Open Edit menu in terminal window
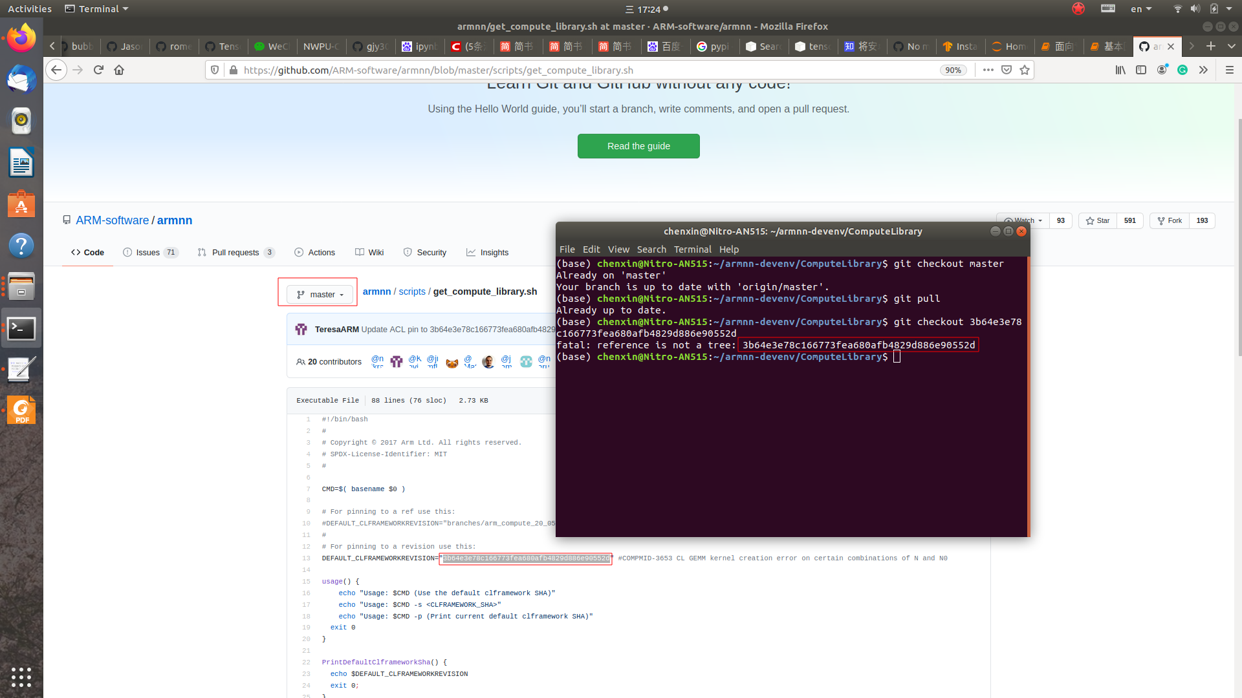 pos(591,249)
